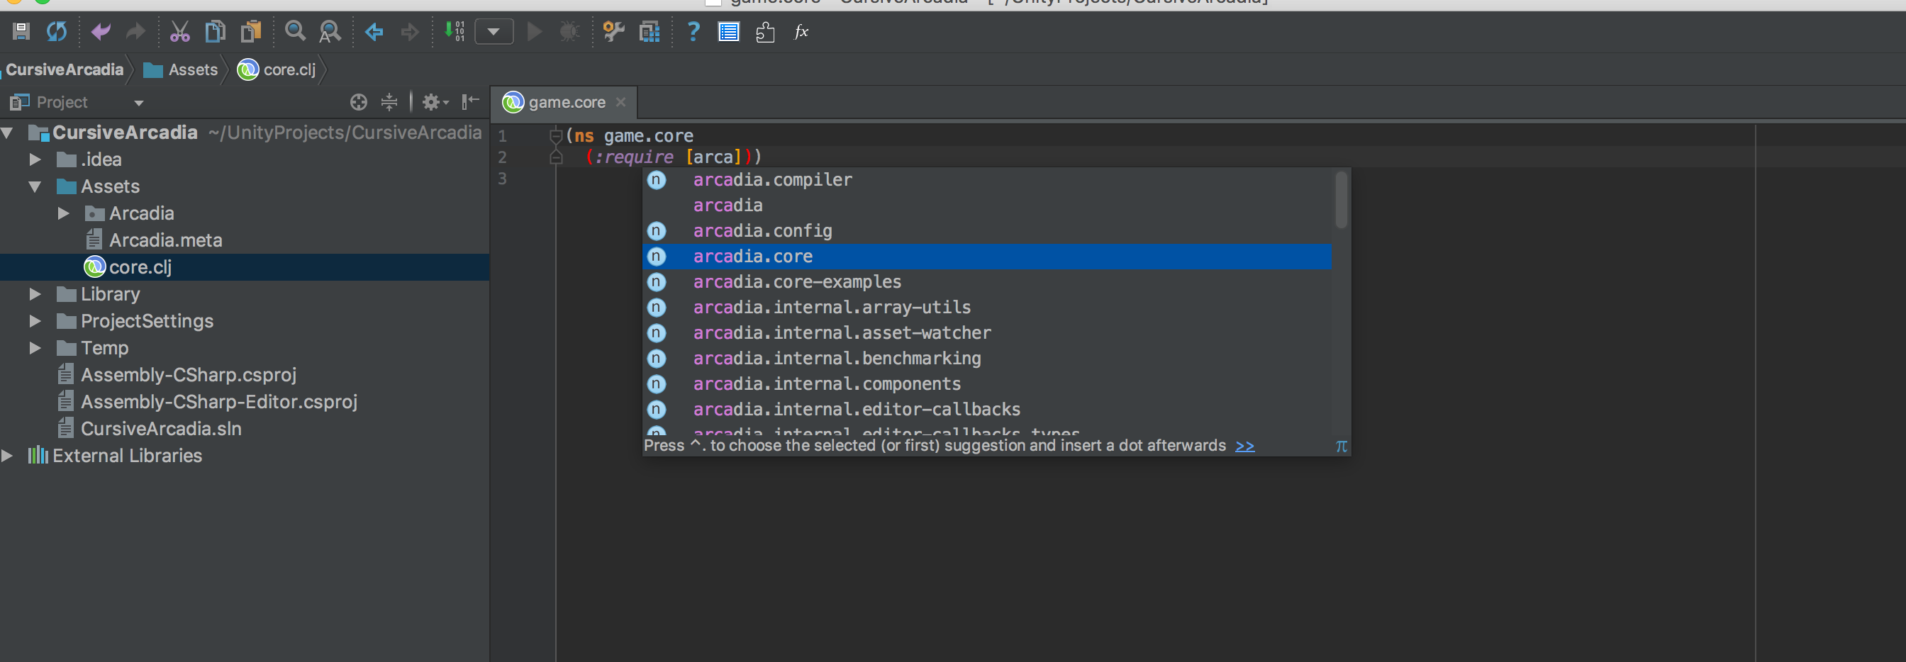Choose arcadia.core-examples completion suggestion
The width and height of the screenshot is (1906, 662).
(987, 282)
